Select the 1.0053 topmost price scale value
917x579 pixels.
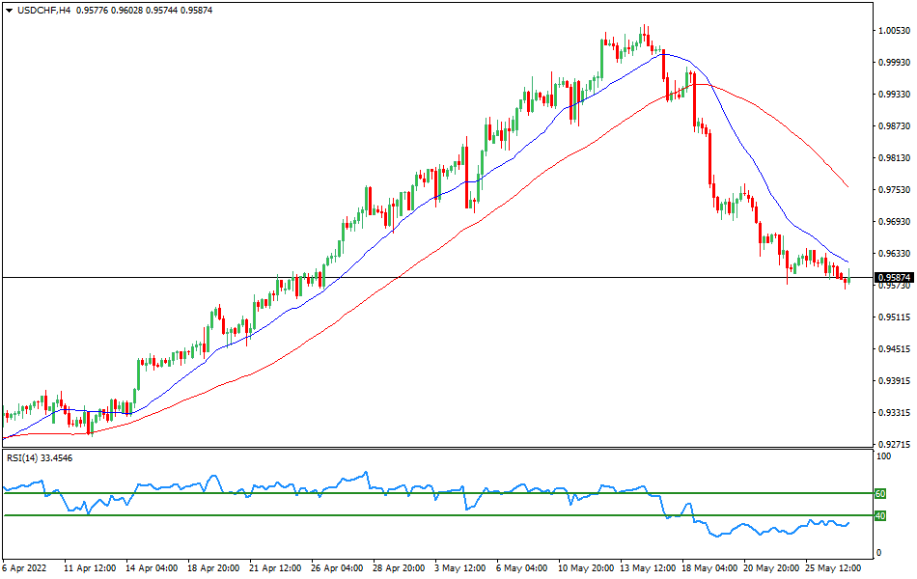coord(893,30)
